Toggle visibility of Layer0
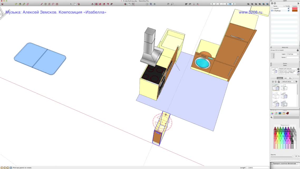This screenshot has height=169, width=300. [x=288, y=8]
